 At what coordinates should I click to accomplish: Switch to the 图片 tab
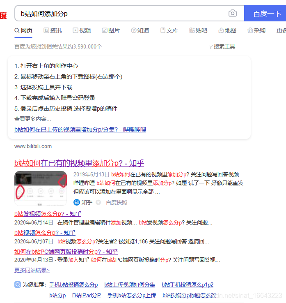click(x=111, y=30)
